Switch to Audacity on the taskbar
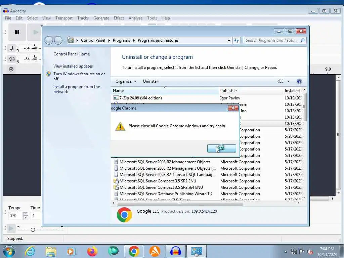344x258 pixels. [175, 251]
